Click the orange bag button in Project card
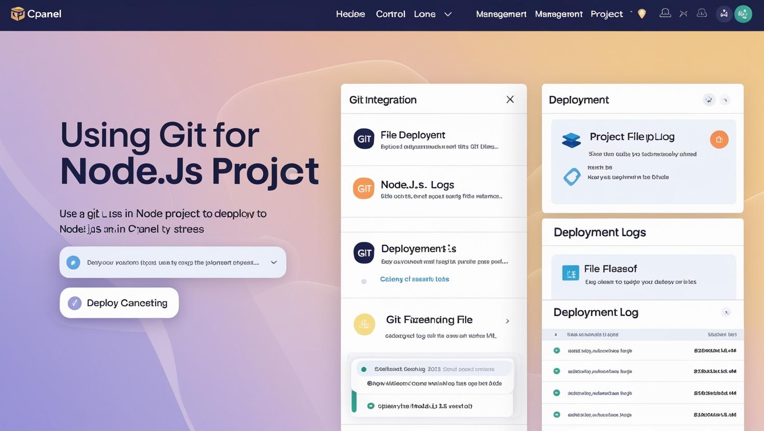This screenshot has height=431, width=764. (719, 139)
